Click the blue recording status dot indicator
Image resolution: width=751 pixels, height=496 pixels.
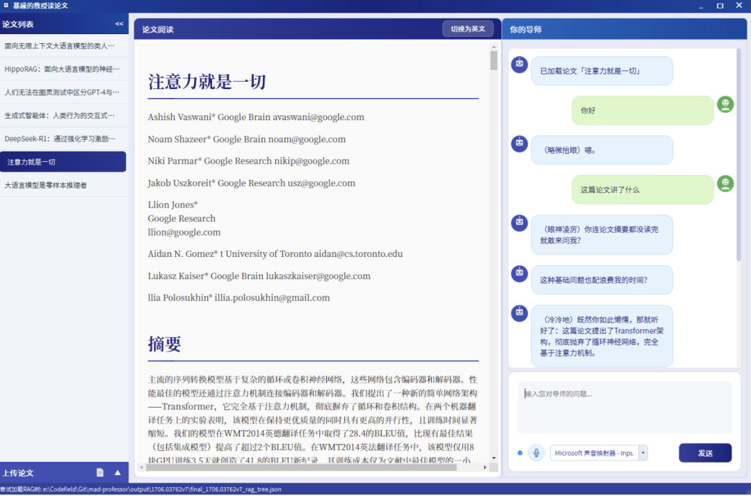coord(519,452)
